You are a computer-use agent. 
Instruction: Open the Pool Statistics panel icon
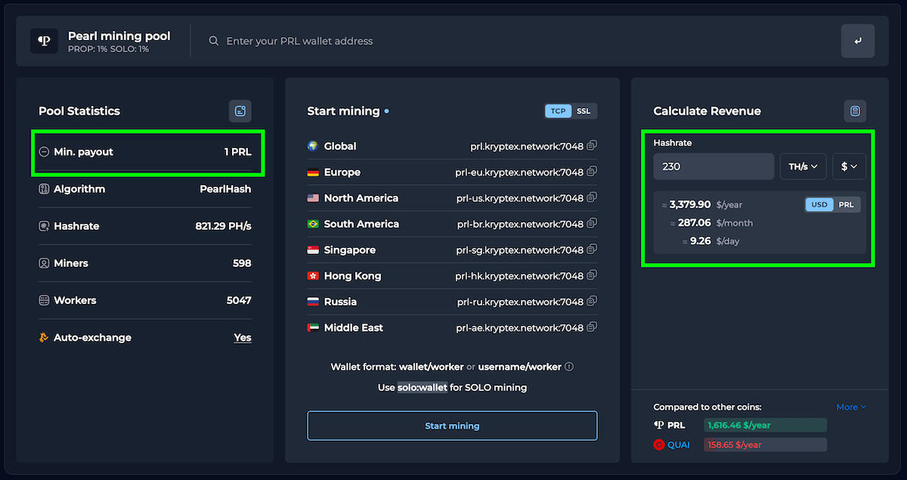(240, 111)
